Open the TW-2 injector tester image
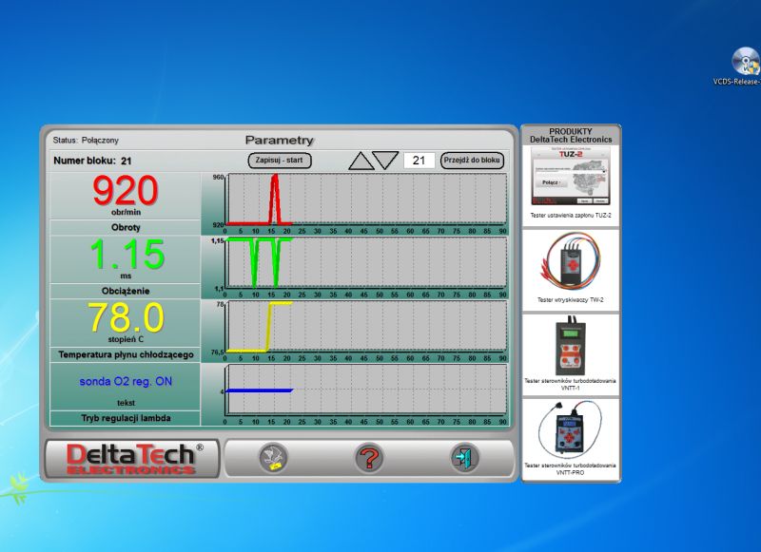Image resolution: width=761 pixels, height=552 pixels. [572, 260]
